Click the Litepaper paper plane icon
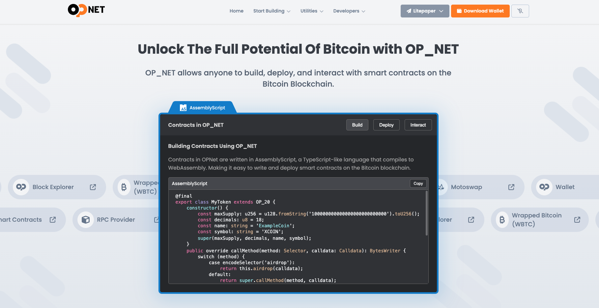599x308 pixels. (409, 11)
